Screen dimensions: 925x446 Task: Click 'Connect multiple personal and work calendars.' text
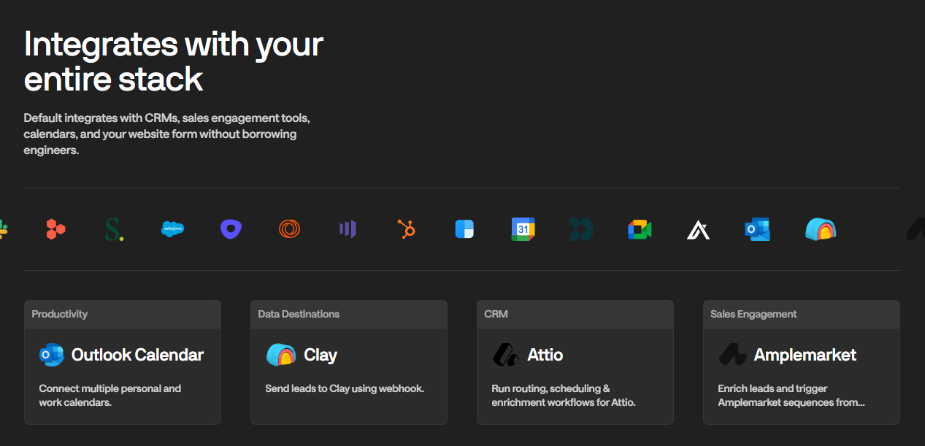tap(110, 396)
